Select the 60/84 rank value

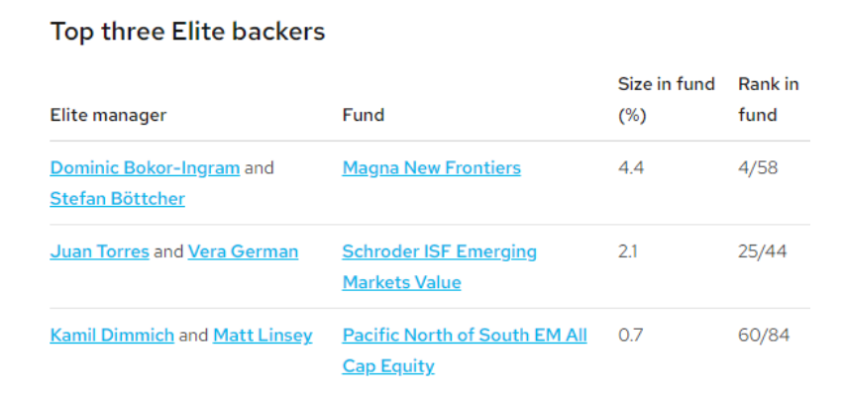coord(764,336)
